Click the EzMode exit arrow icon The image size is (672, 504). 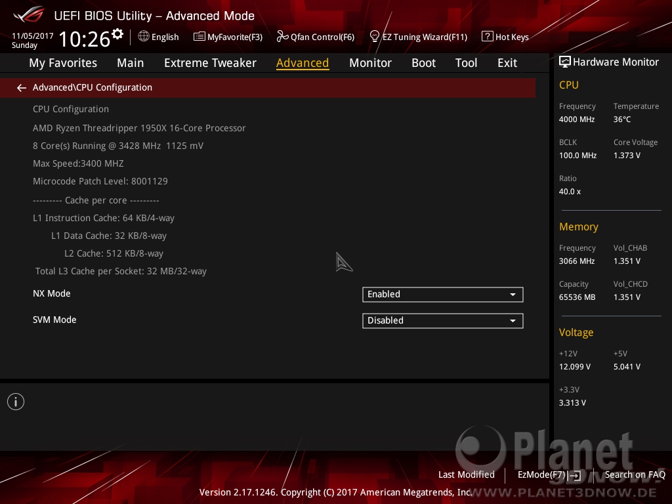coord(576,475)
